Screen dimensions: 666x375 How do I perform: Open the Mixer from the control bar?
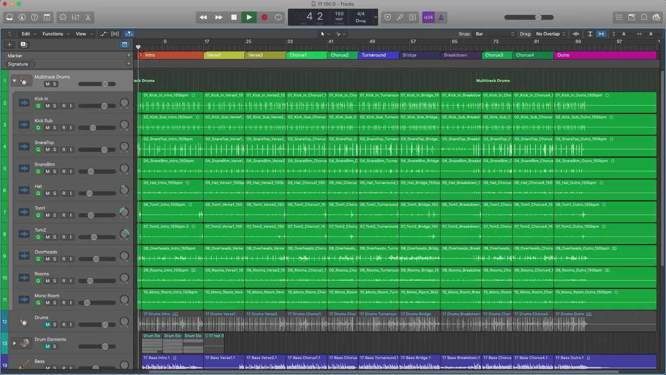click(75, 18)
